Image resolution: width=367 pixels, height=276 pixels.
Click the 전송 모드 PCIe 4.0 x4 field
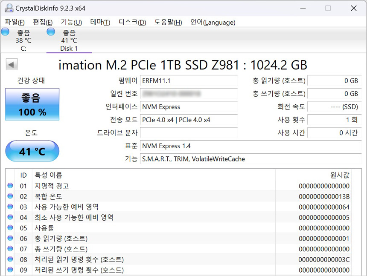coord(189,120)
